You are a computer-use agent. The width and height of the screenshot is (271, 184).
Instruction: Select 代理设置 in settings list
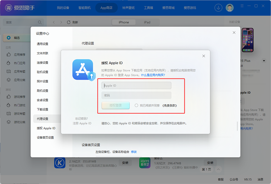(47, 119)
